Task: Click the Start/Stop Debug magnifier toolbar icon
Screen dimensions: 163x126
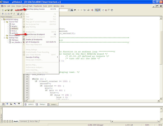Action: pyautogui.click(x=92, y=10)
